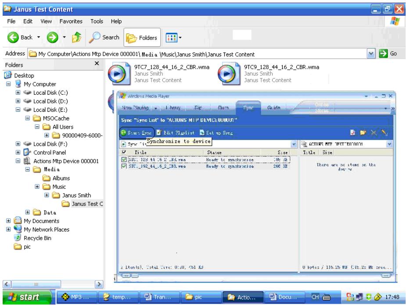406x305 pixels.
Task: Expand Local Disk (C:) in tree
Action: coord(18,92)
